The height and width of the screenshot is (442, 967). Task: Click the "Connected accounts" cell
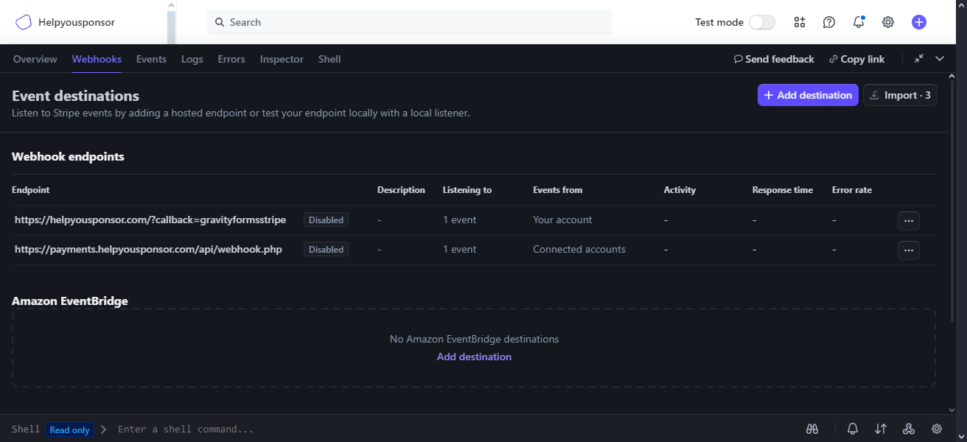point(579,249)
